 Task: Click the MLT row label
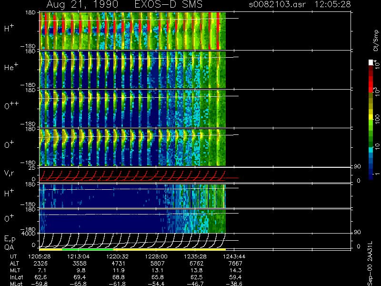(15, 270)
